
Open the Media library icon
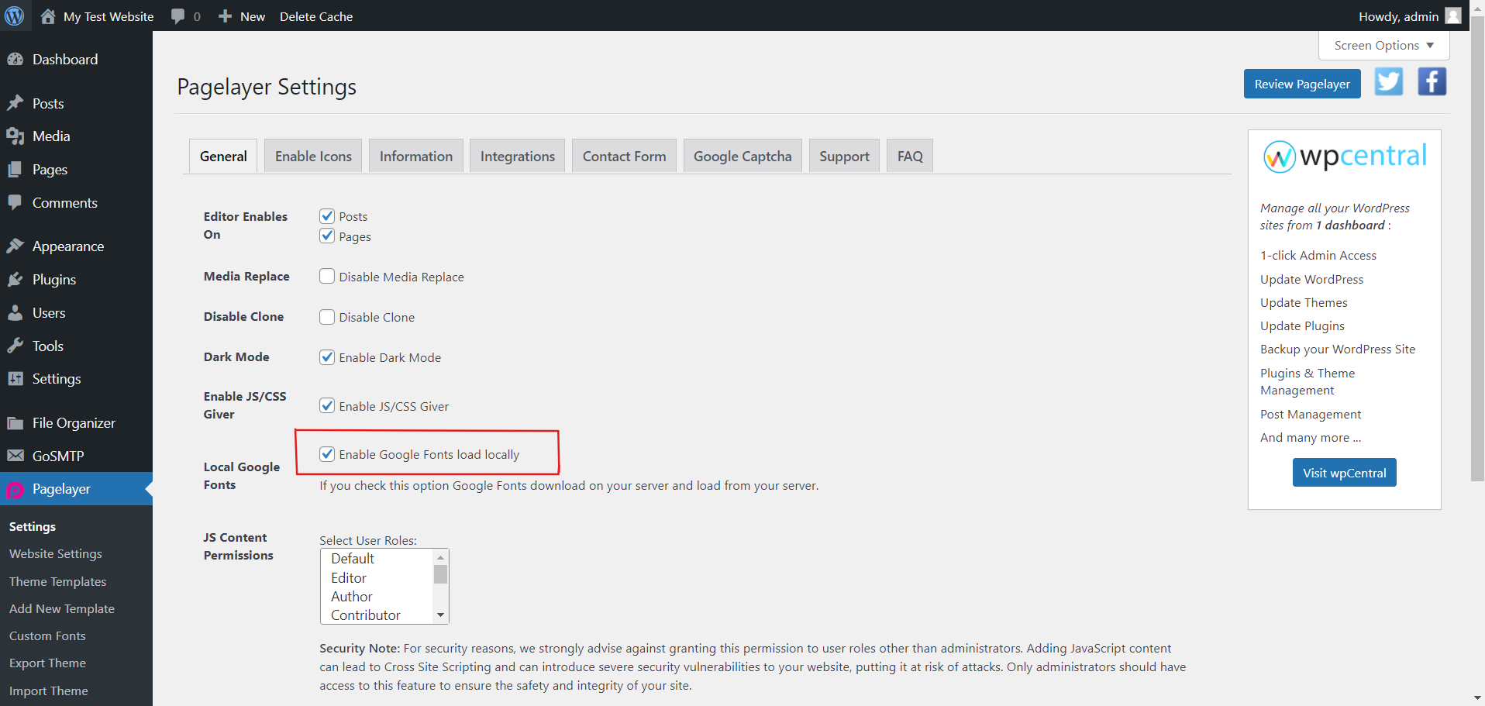coord(16,136)
